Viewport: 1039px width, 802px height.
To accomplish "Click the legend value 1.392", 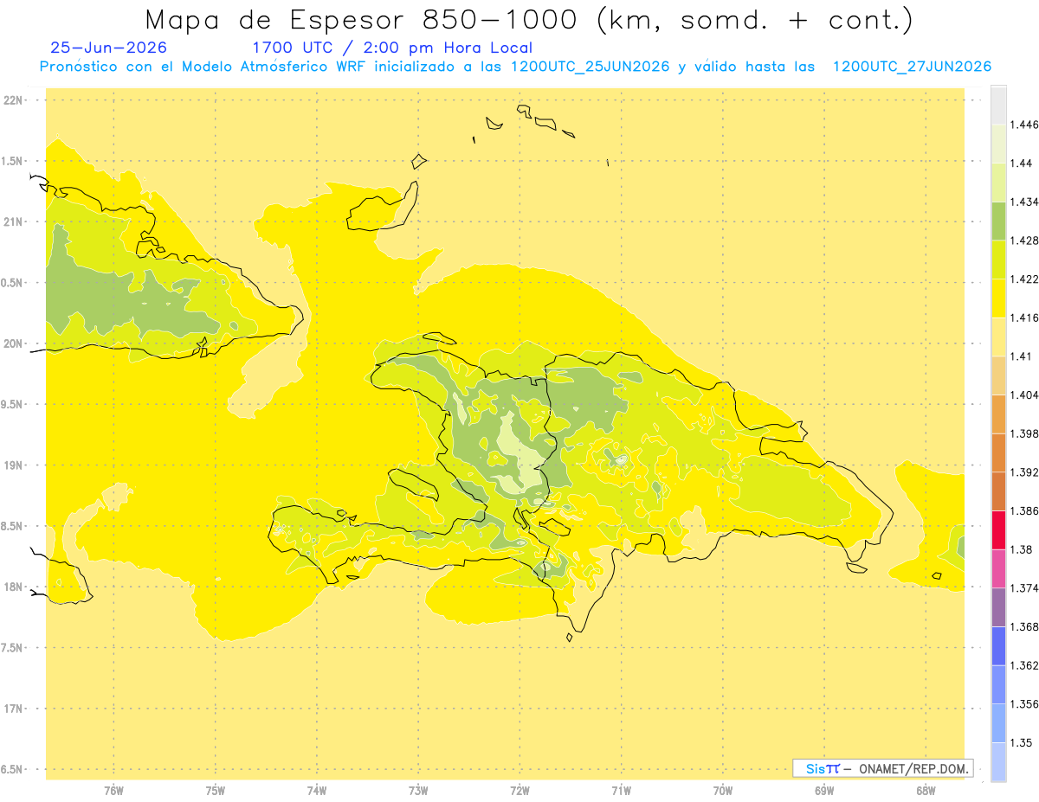I will pyautogui.click(x=1024, y=472).
